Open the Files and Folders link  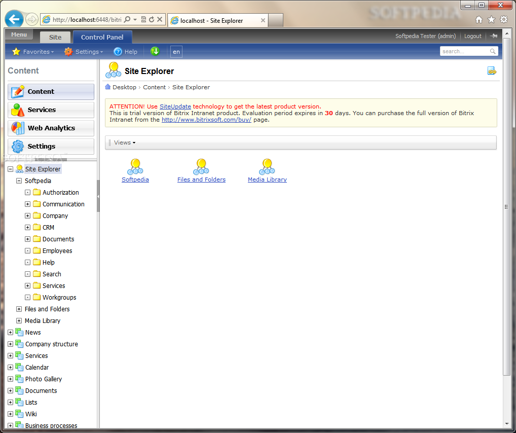tap(201, 179)
